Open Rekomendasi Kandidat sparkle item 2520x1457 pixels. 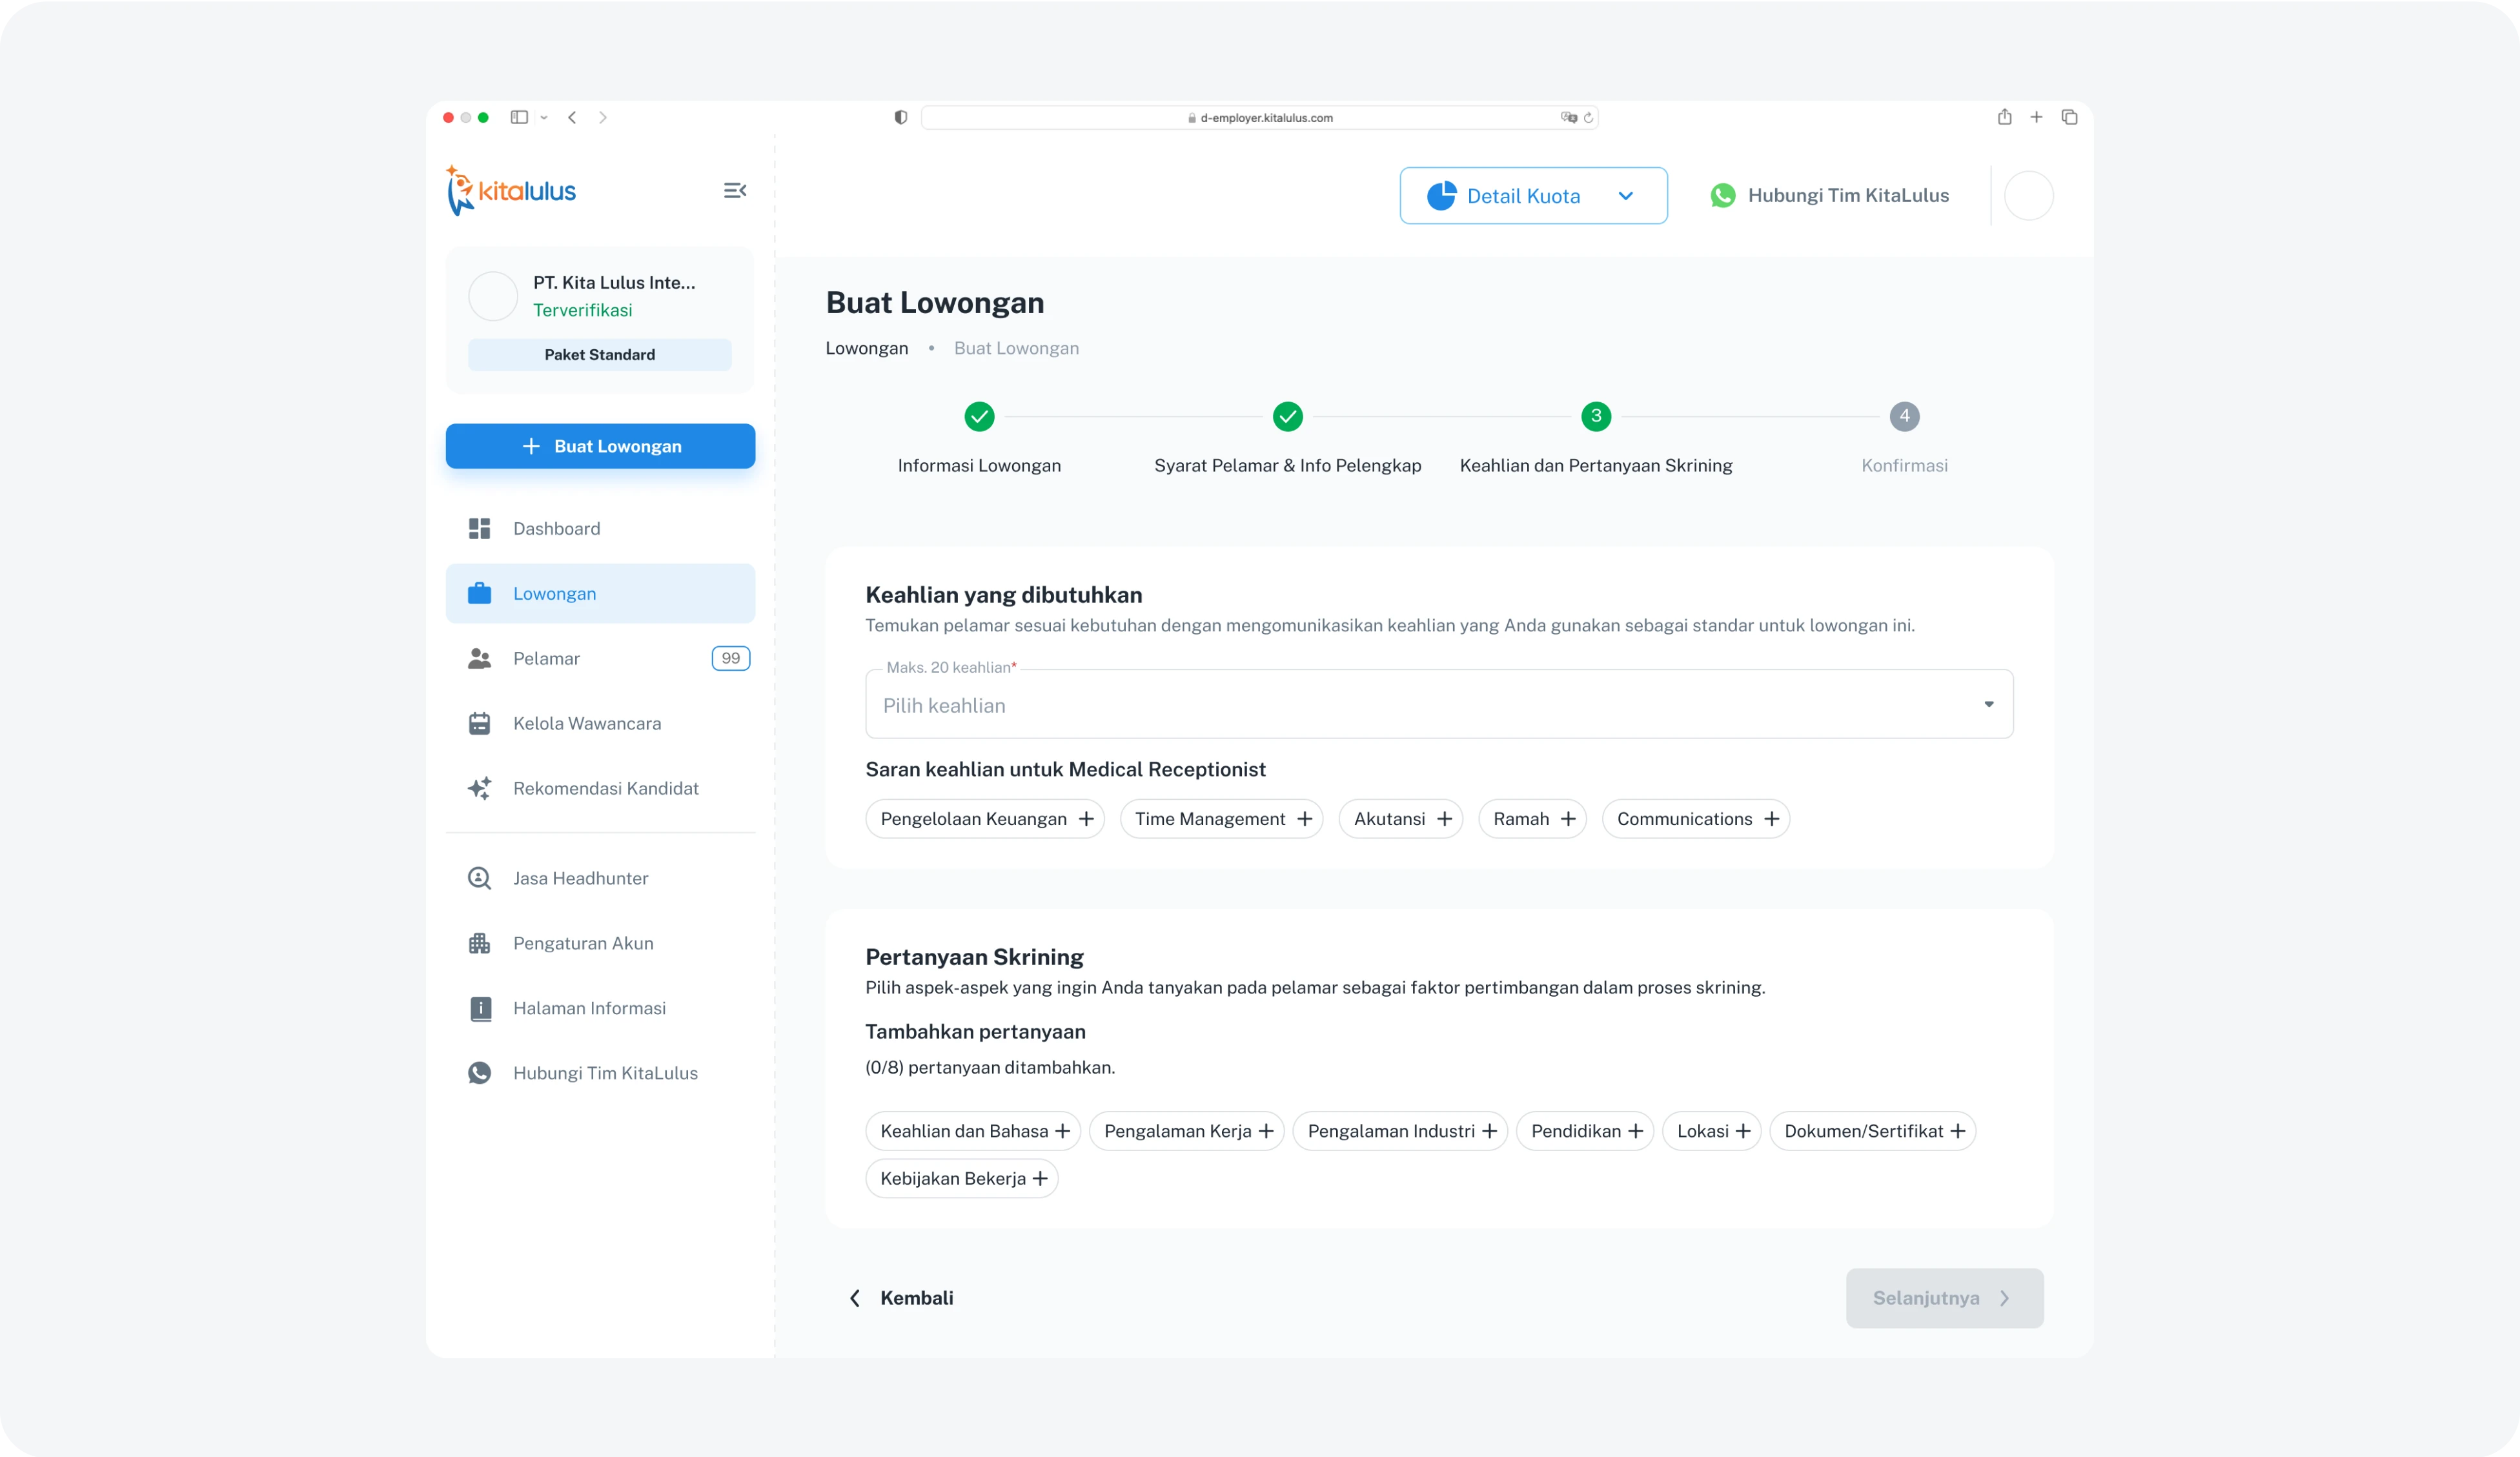(x=480, y=789)
